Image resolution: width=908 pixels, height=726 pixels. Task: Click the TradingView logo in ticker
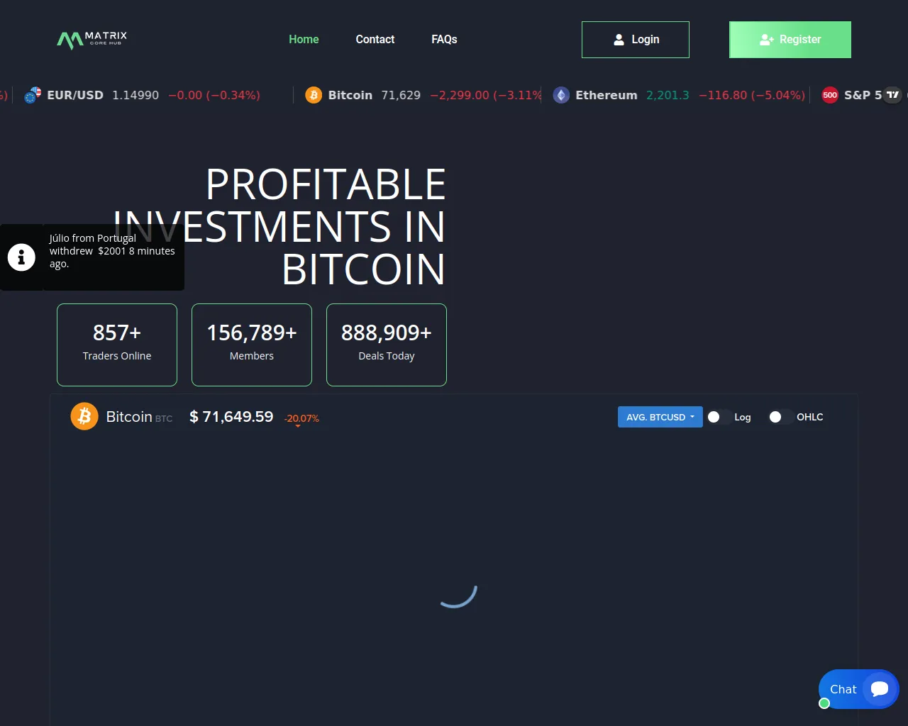click(892, 95)
